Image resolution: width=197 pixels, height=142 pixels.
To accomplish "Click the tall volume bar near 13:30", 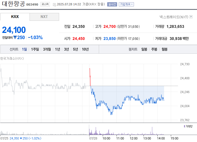I will pyautogui.click(x=152, y=130).
